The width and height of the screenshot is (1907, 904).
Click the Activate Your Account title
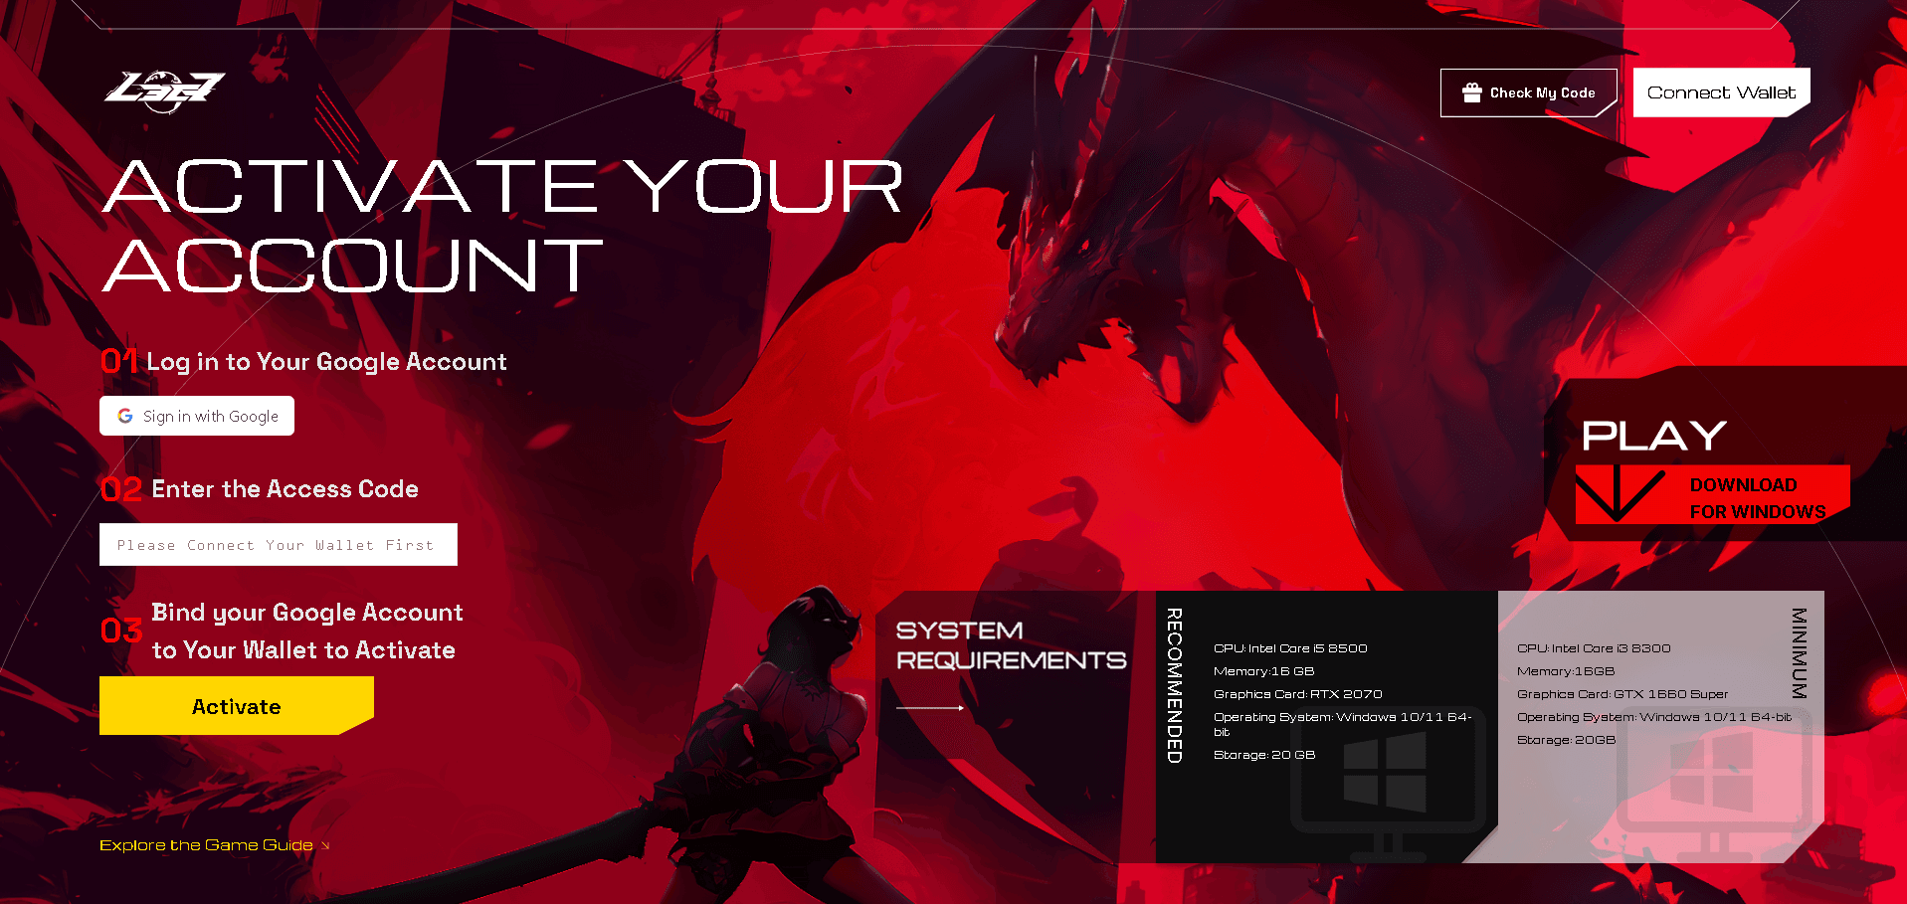click(502, 227)
